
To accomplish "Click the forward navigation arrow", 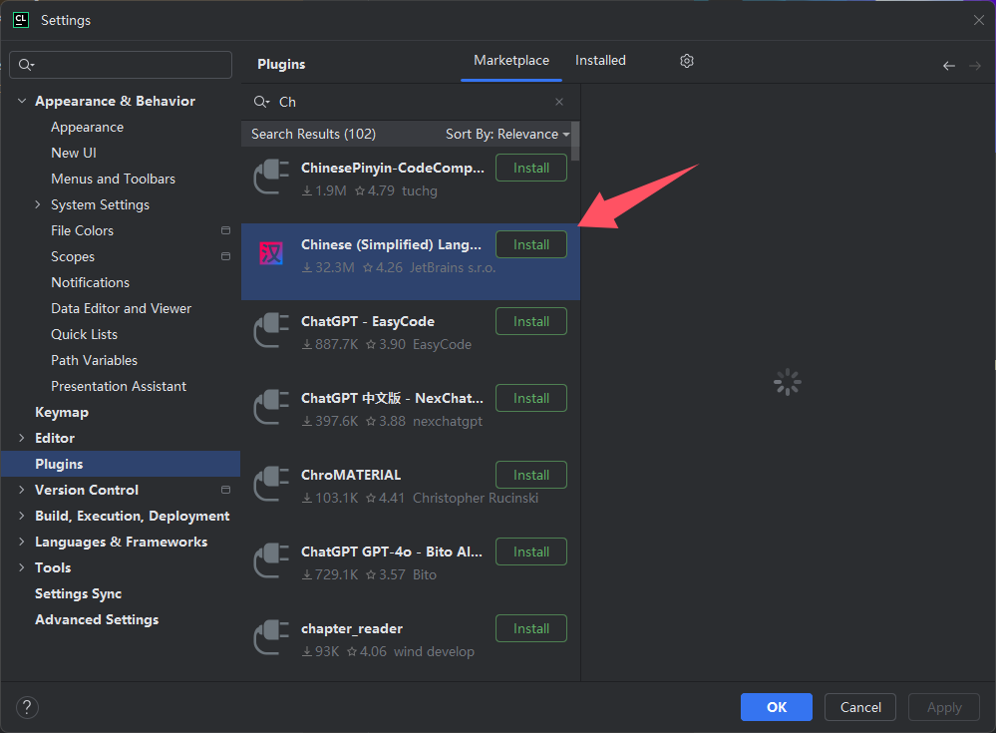I will coord(975,66).
